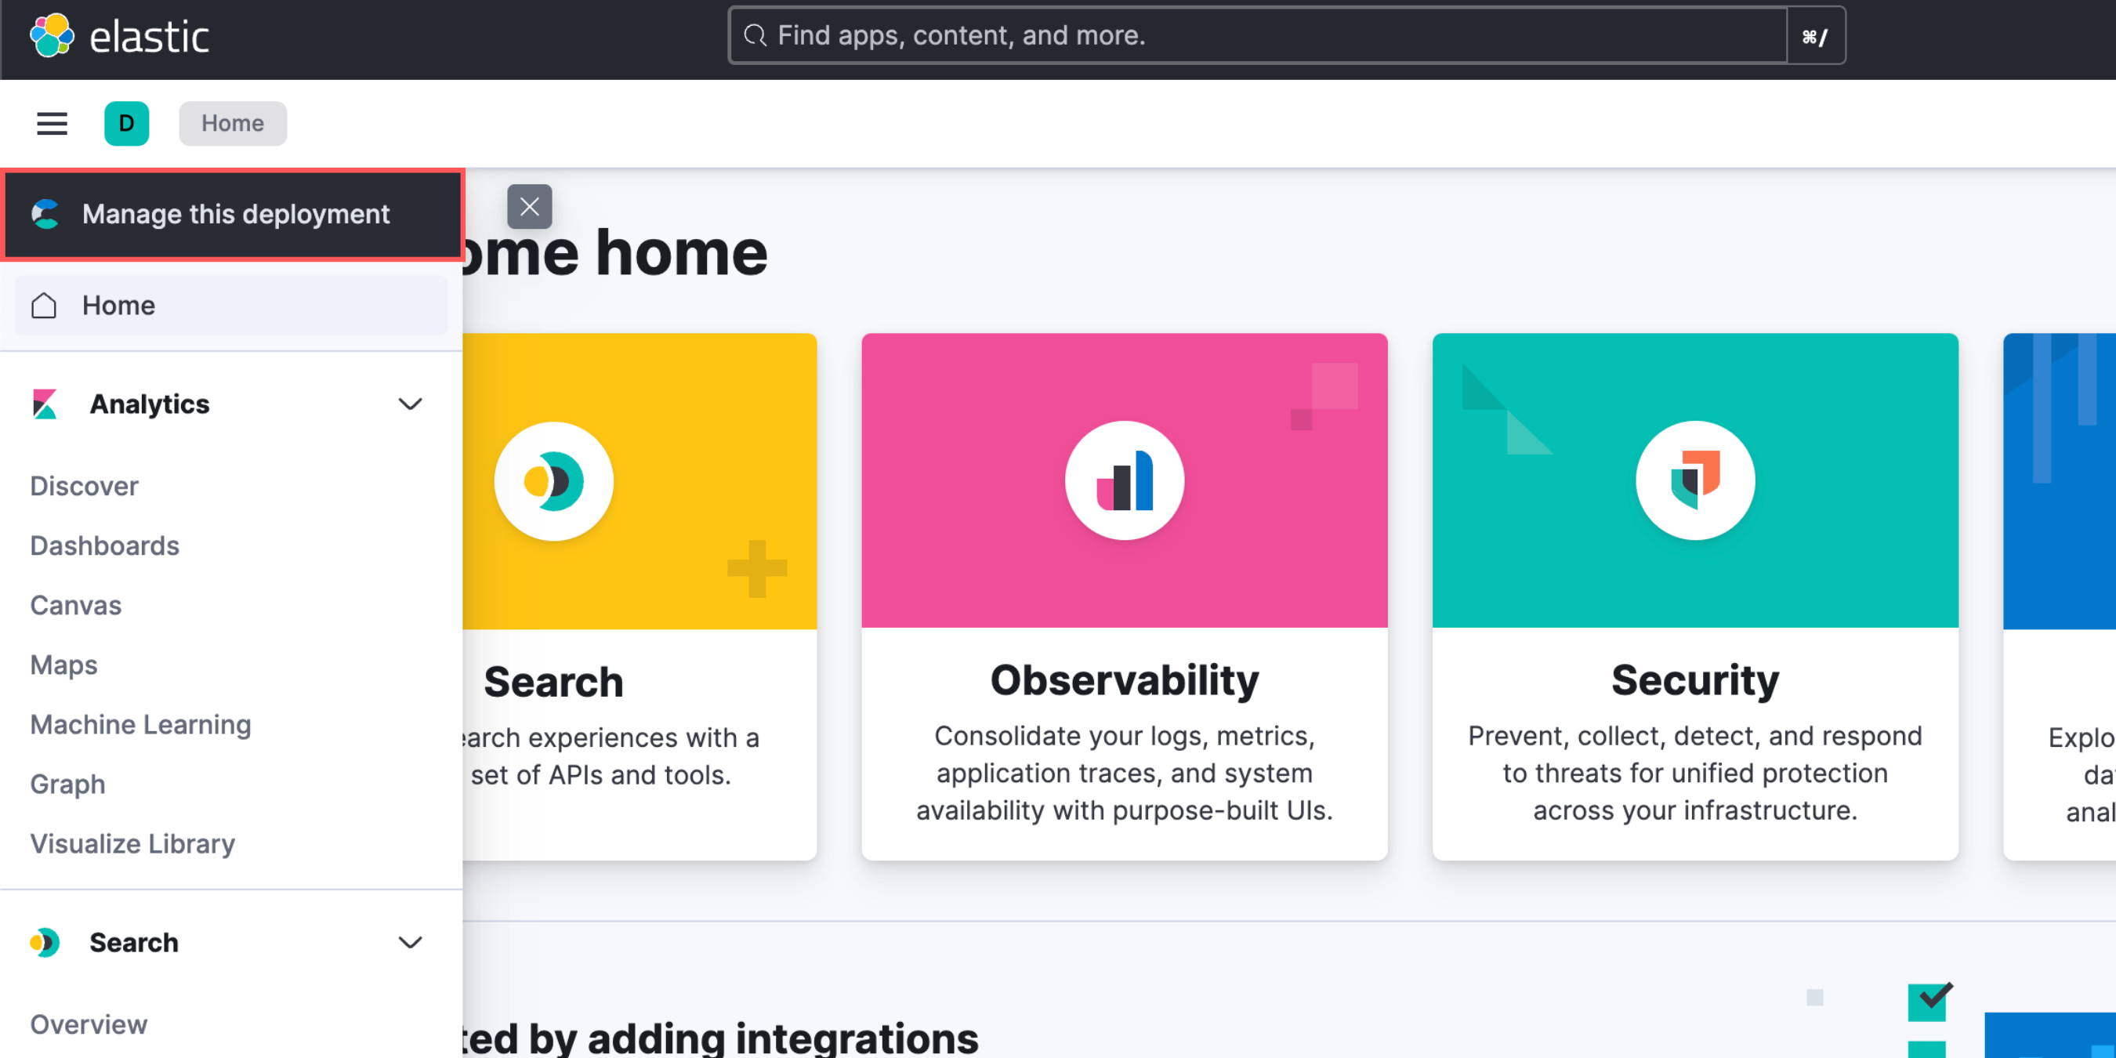Toggle the hamburger navigation menu
Image resolution: width=2116 pixels, height=1058 pixels.
point(52,123)
